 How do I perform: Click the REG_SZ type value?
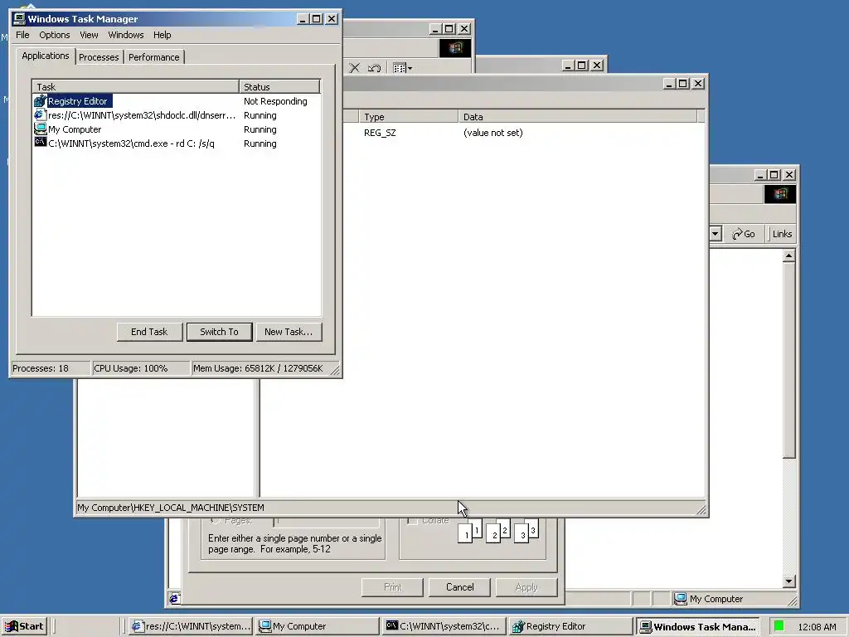(380, 133)
